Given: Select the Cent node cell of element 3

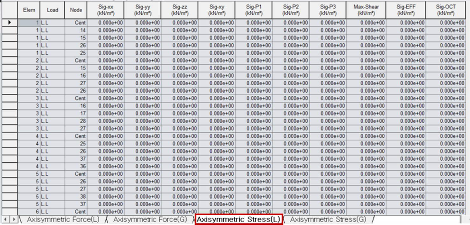Looking at the screenshot, I should click(x=76, y=98).
